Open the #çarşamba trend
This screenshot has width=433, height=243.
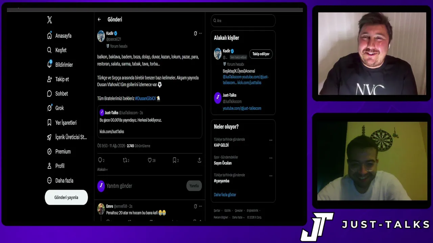(222, 181)
